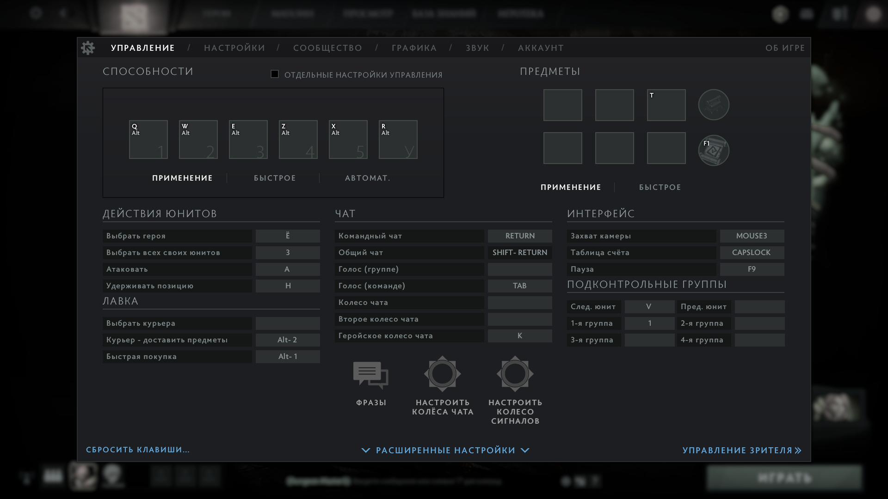
Task: Select the first top-row item slot
Action: (x=563, y=105)
